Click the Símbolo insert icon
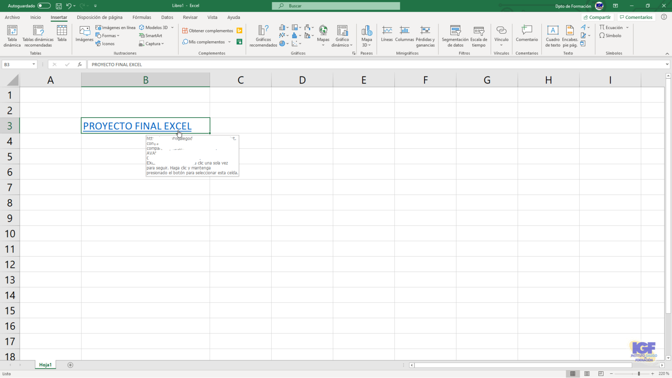This screenshot has height=378, width=672. click(x=610, y=36)
